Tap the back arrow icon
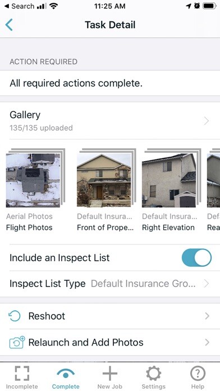This screenshot has height=391, width=220. [x=9, y=25]
